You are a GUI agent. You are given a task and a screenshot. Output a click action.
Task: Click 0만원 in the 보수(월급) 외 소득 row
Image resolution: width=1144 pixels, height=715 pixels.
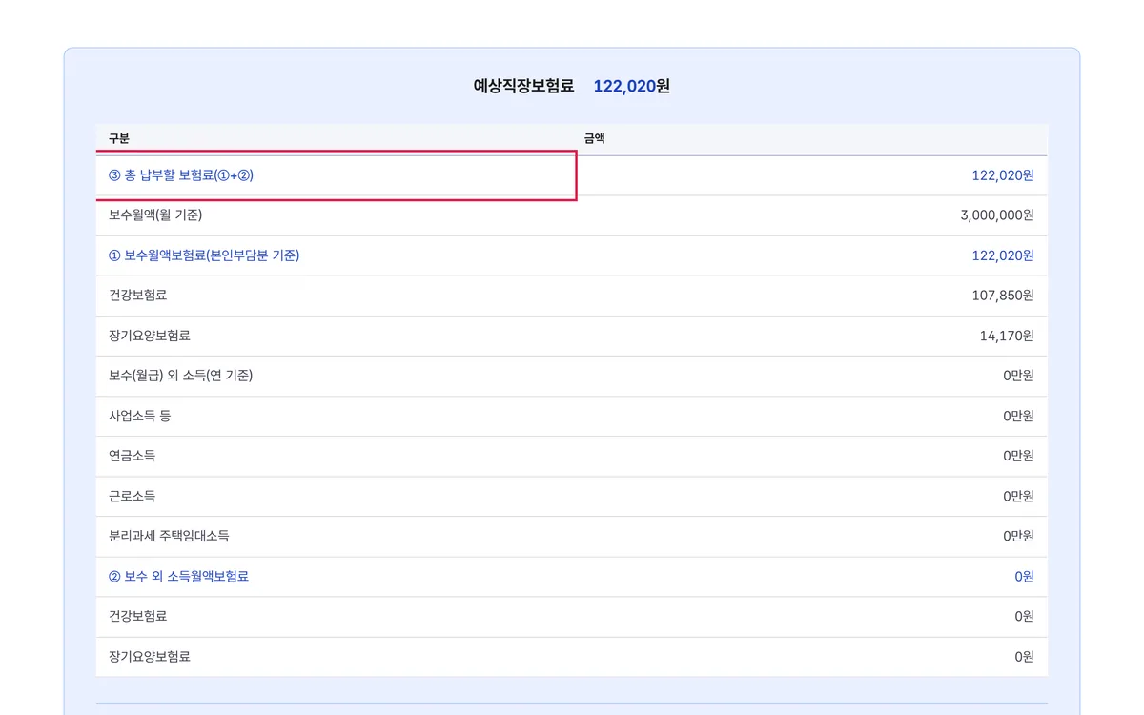[x=1018, y=376]
